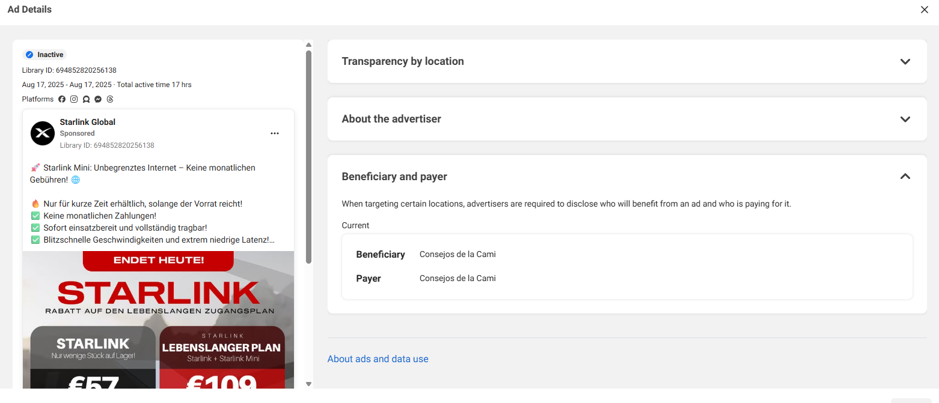Viewport: 939px width, 403px height.
Task: Click the Audience Network platform icon
Action: point(86,99)
